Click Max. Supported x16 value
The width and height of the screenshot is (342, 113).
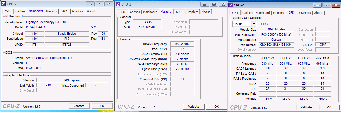tap(97, 85)
